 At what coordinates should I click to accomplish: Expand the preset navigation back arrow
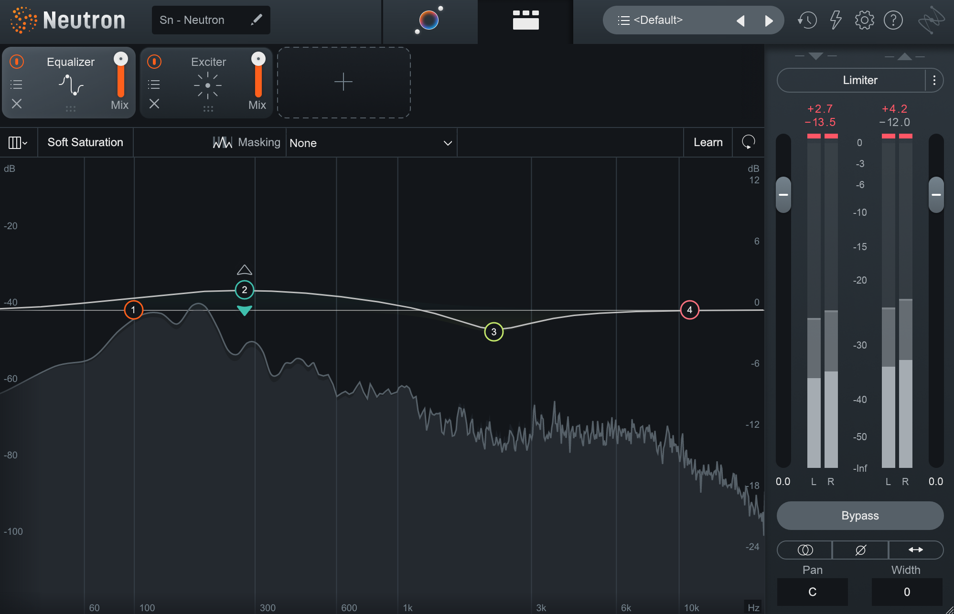(x=739, y=20)
